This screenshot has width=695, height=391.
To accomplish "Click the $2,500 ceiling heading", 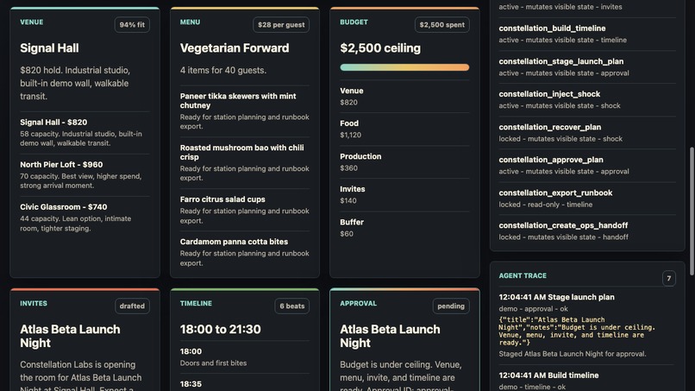I will coord(380,48).
